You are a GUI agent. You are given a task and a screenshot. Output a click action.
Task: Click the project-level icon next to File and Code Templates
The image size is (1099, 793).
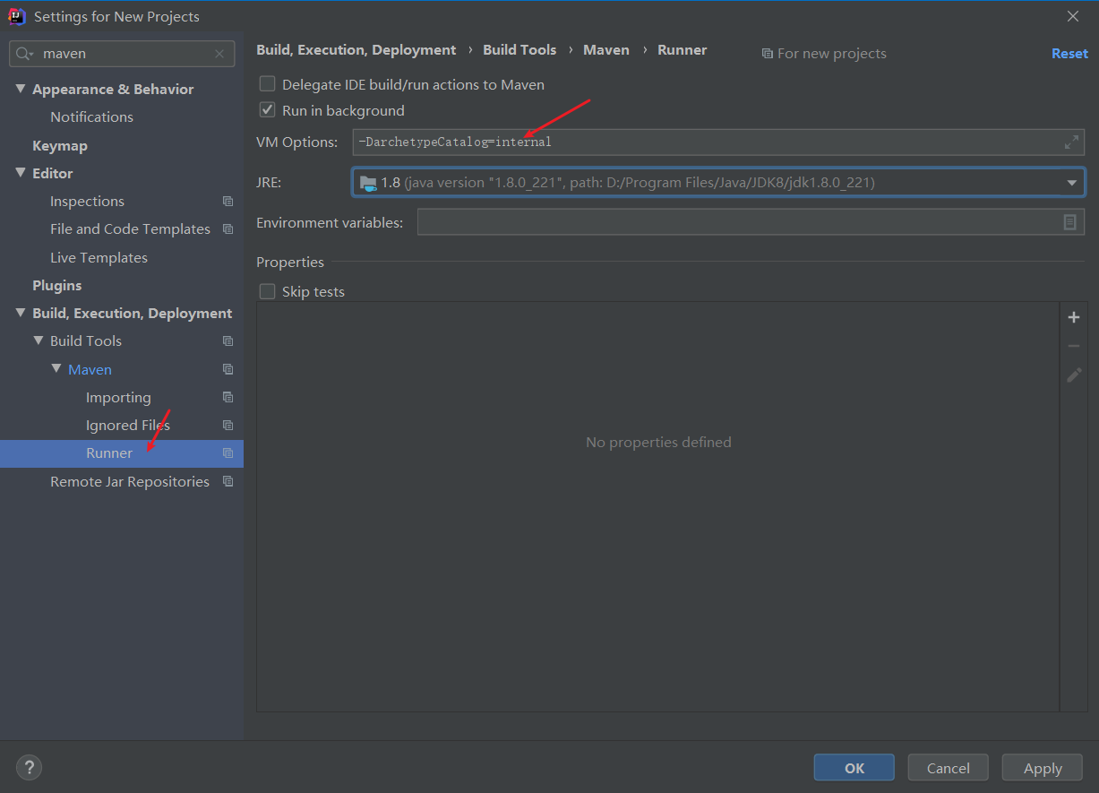[228, 229]
